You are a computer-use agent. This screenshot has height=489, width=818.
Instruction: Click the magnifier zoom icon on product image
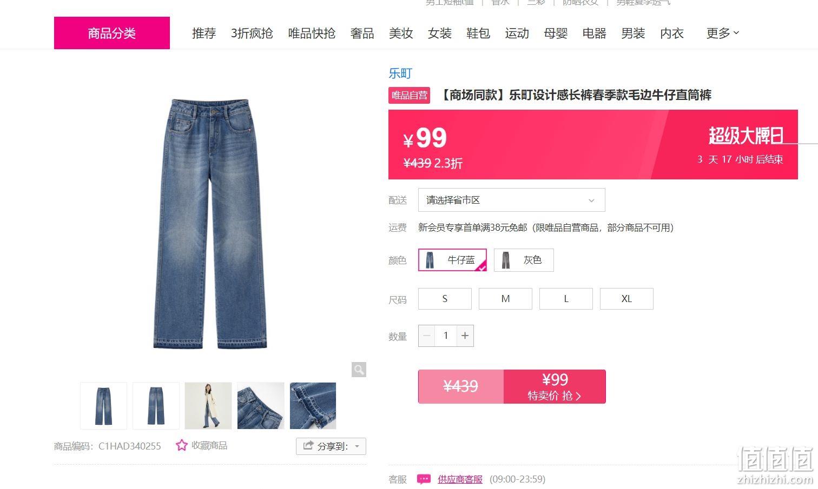coord(359,370)
